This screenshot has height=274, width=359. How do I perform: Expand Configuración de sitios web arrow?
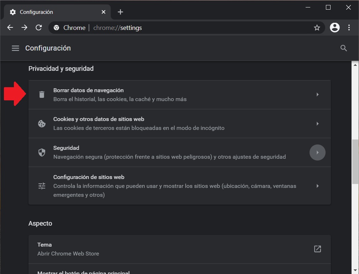(317, 186)
